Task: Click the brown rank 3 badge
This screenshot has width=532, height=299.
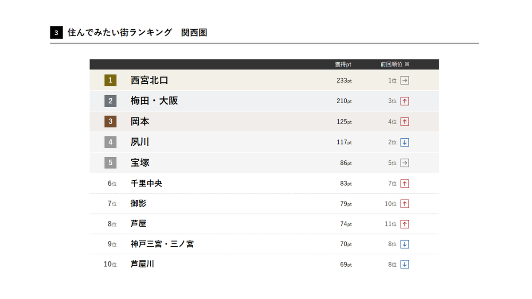Action: (x=110, y=121)
